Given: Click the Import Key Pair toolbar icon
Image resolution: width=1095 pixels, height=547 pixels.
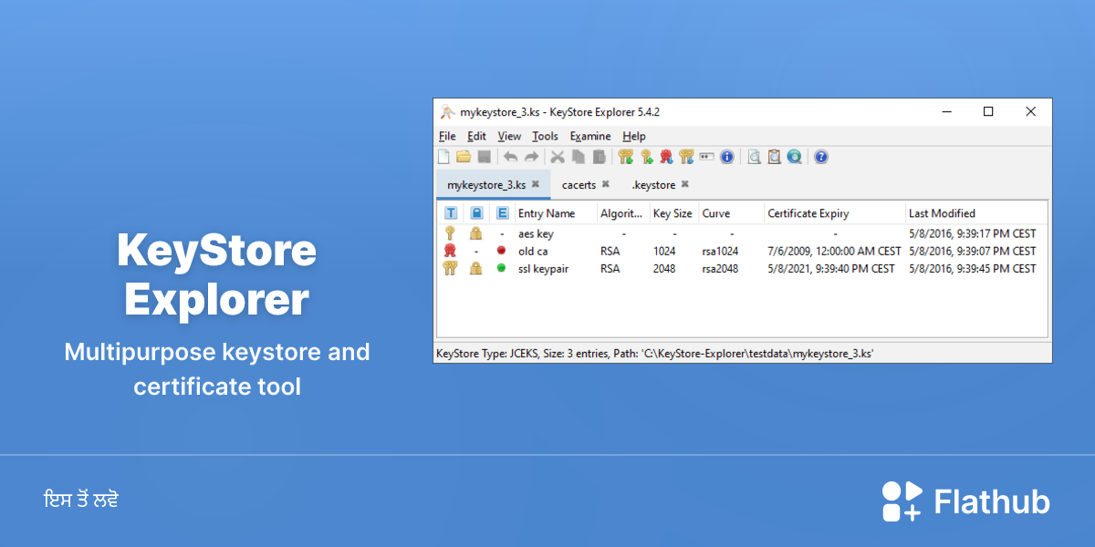Looking at the screenshot, I should click(686, 157).
